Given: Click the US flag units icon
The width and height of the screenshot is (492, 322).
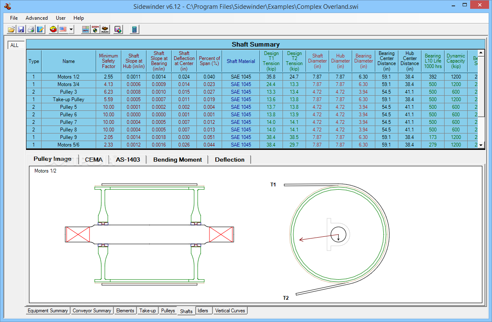Looking at the screenshot, I should (x=63, y=29).
